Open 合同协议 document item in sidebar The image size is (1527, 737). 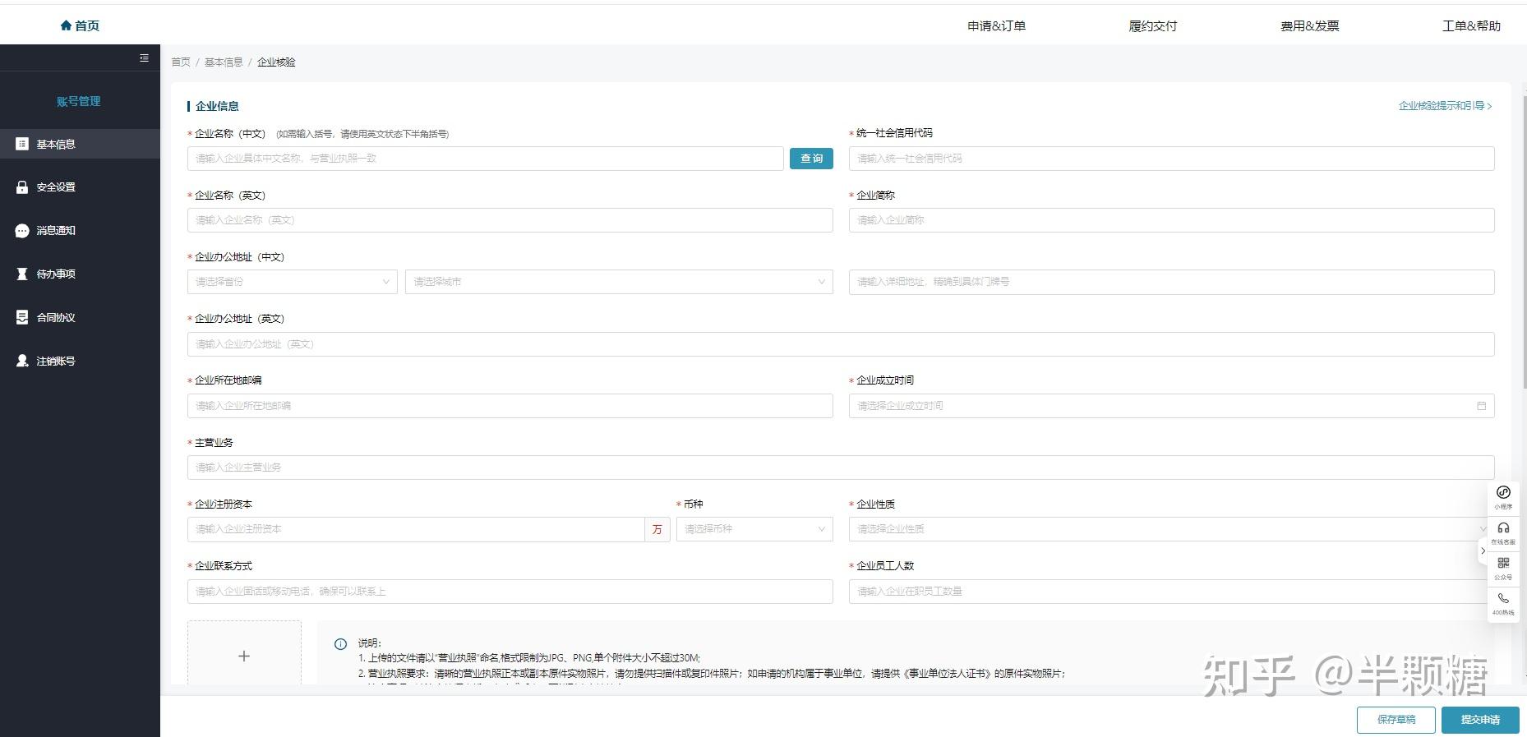coord(80,317)
